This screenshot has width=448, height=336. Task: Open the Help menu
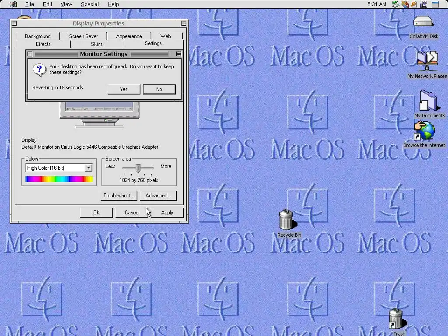(113, 4)
